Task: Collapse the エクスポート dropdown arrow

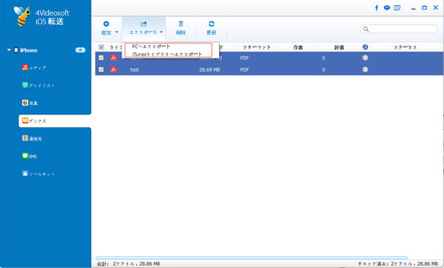Action: 161,32
